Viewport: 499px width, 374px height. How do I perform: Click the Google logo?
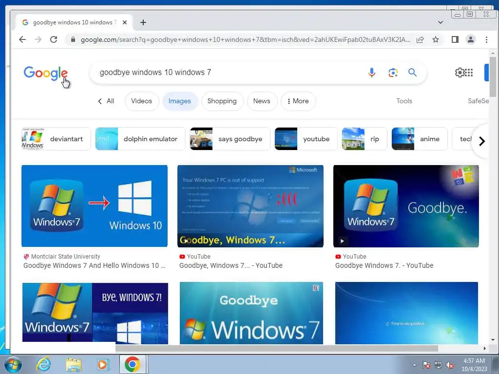pos(45,73)
